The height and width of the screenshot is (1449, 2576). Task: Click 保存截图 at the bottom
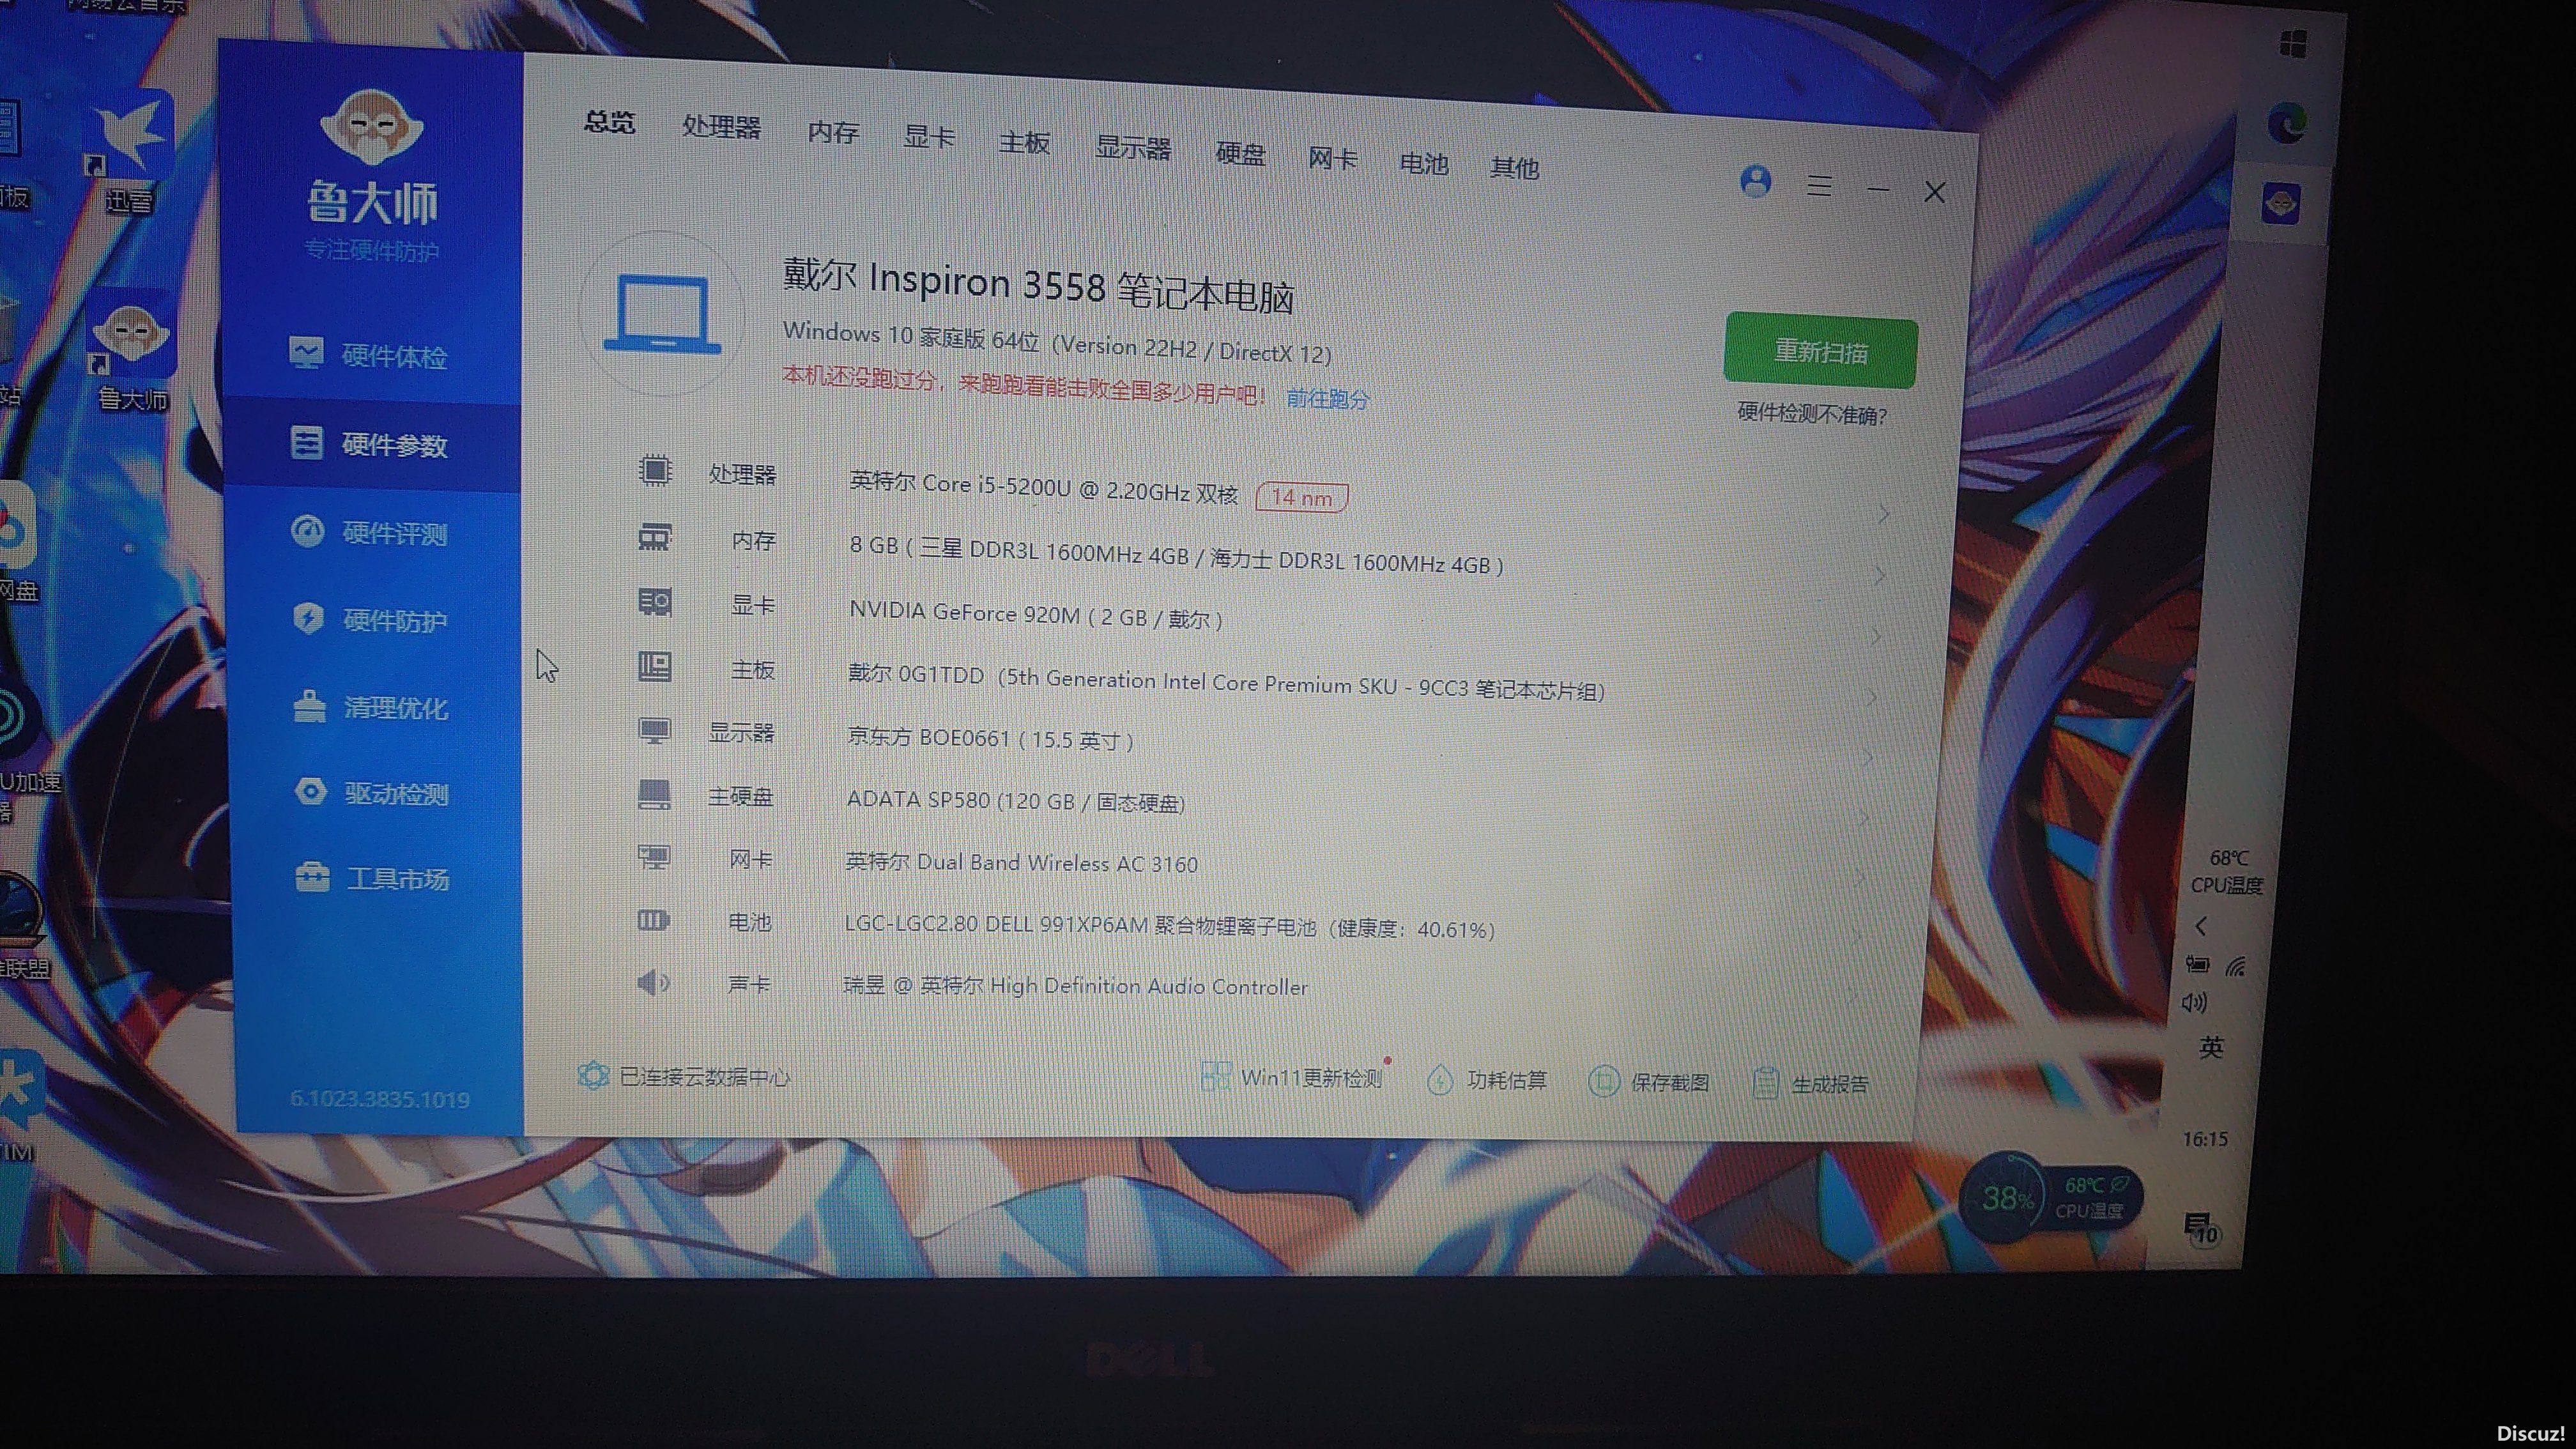tap(1648, 1082)
